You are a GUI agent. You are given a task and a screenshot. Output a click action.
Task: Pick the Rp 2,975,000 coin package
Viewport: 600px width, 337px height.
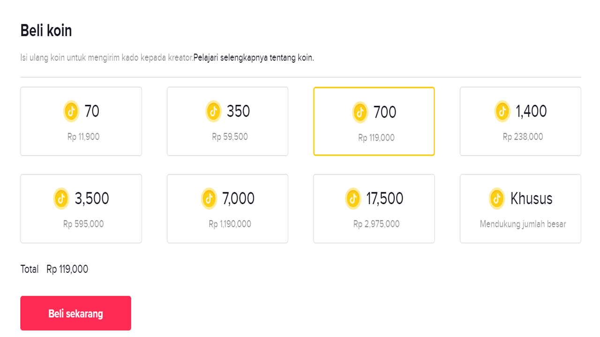click(374, 209)
